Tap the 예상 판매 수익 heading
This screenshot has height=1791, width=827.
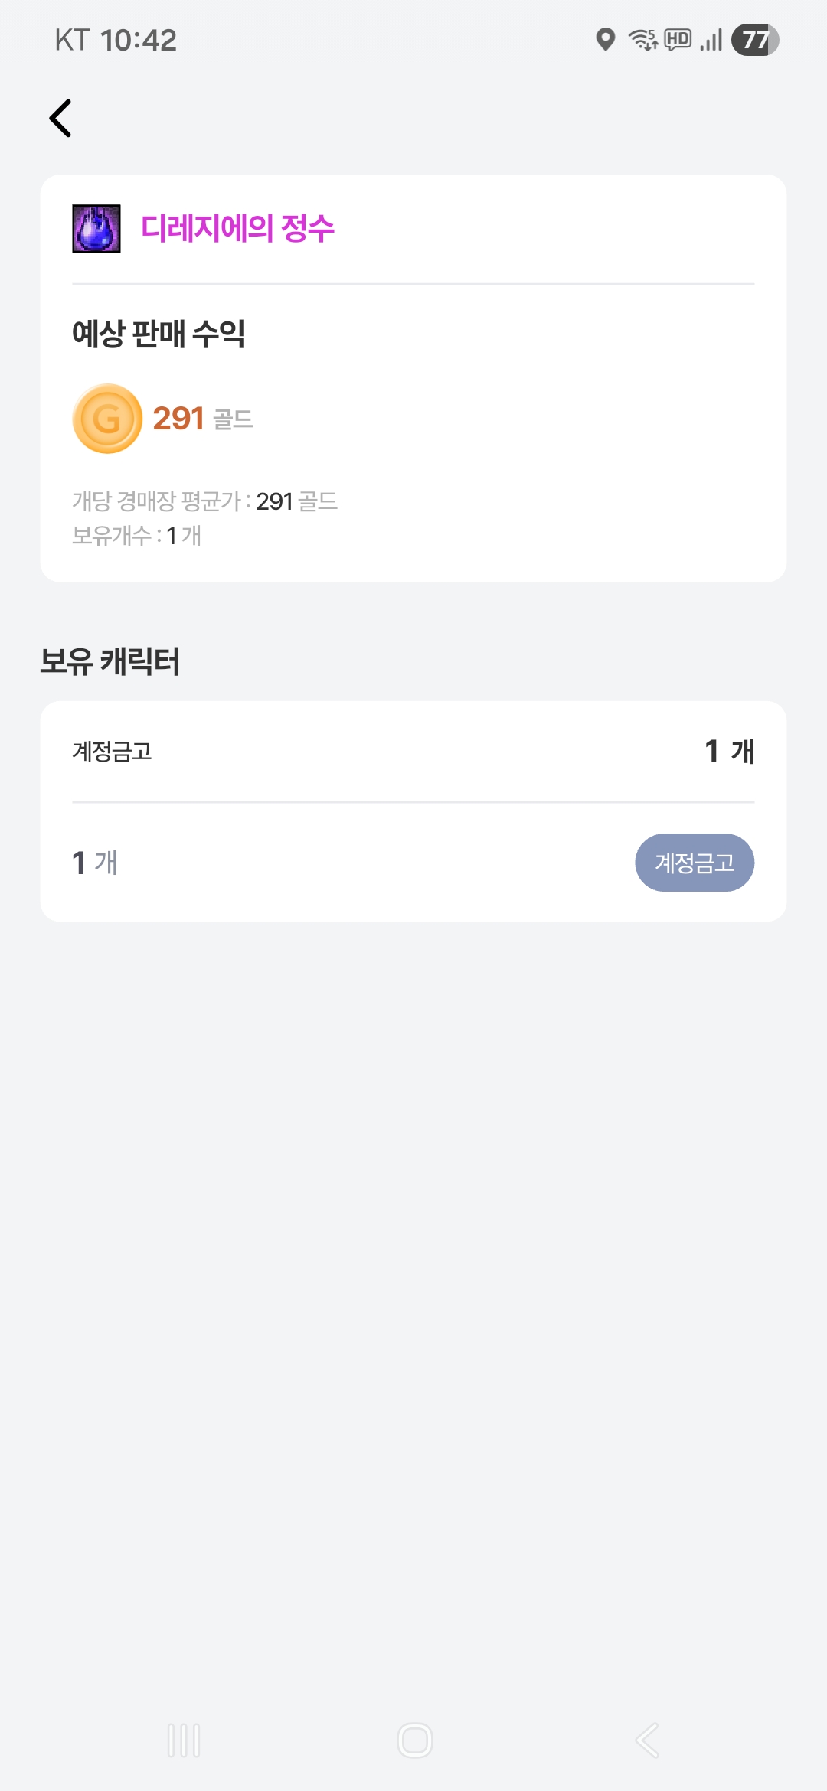tap(159, 334)
